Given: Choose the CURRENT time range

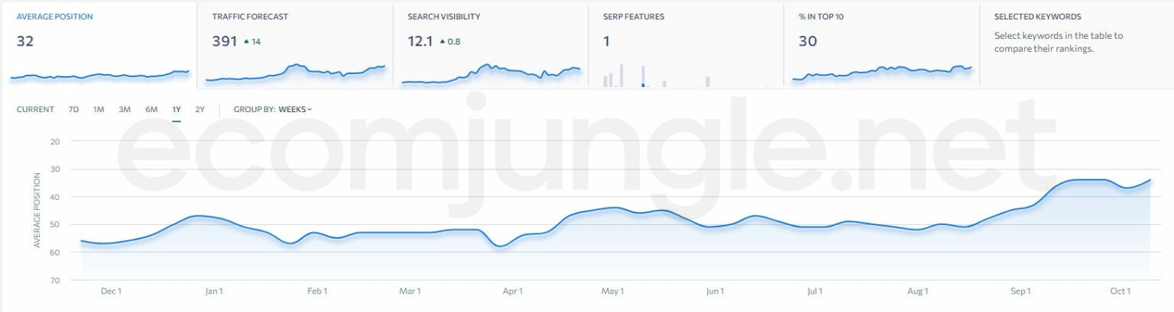Looking at the screenshot, I should (x=35, y=110).
